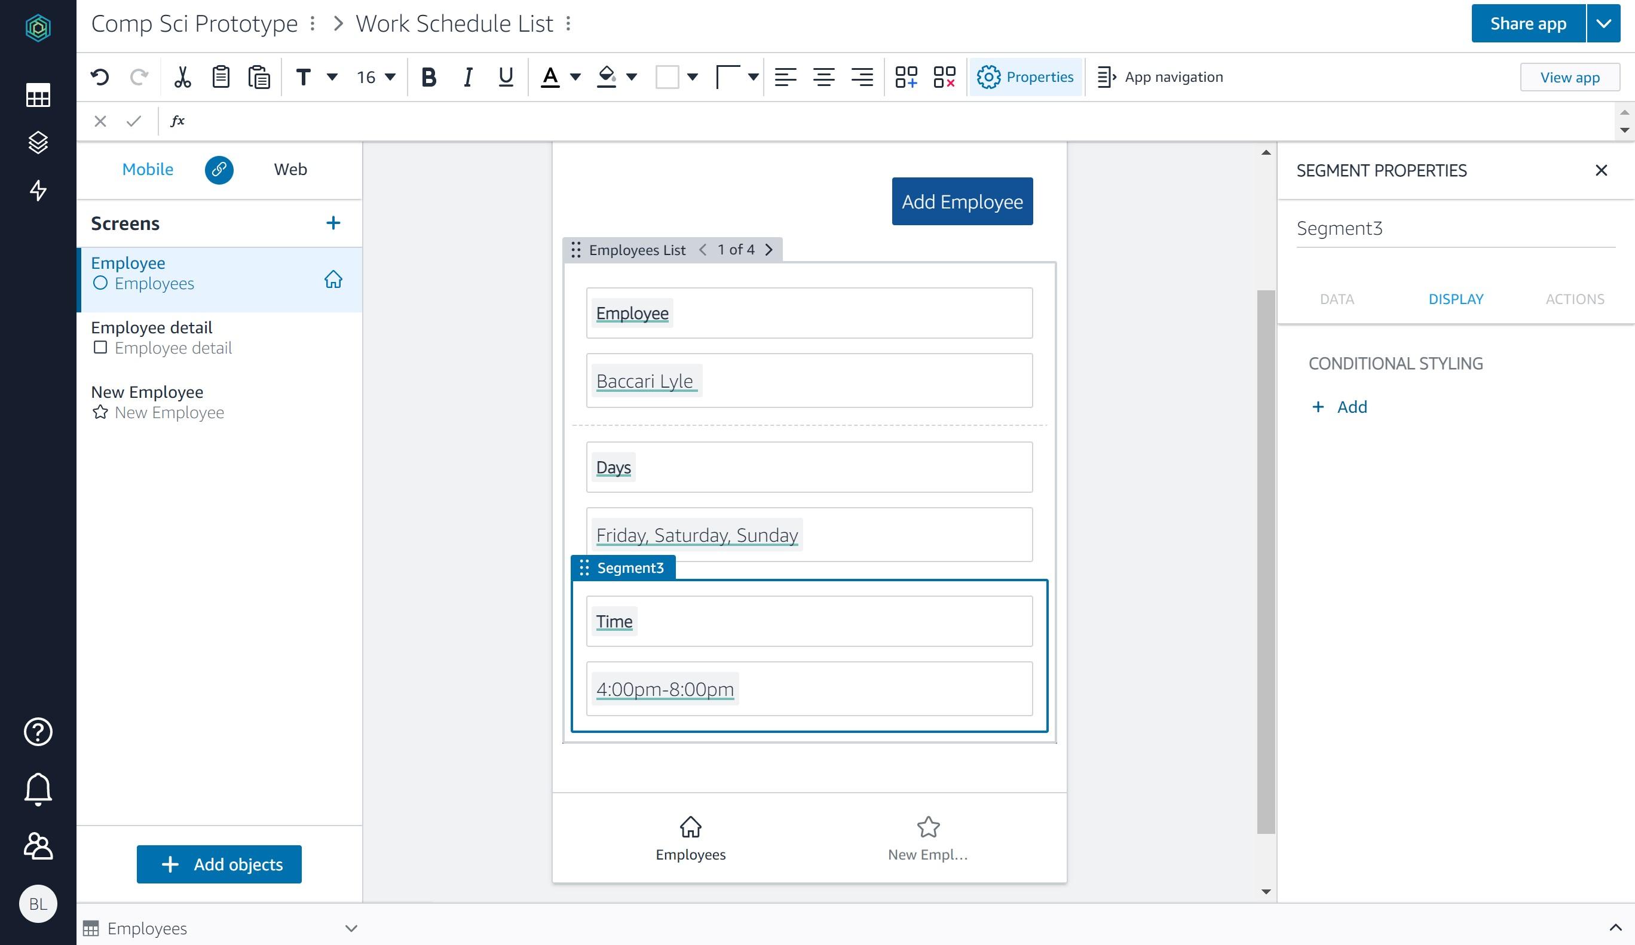The image size is (1635, 945).
Task: Click the Share app button
Action: [1528, 24]
